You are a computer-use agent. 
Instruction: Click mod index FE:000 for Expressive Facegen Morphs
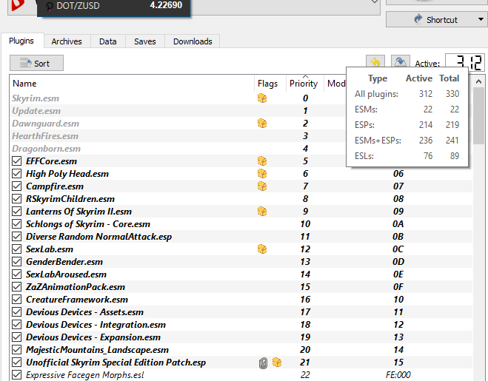tap(398, 375)
